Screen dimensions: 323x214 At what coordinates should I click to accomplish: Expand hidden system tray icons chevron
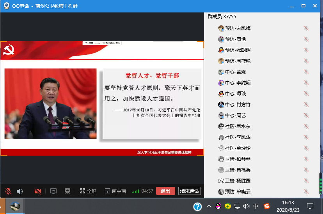[209, 206]
